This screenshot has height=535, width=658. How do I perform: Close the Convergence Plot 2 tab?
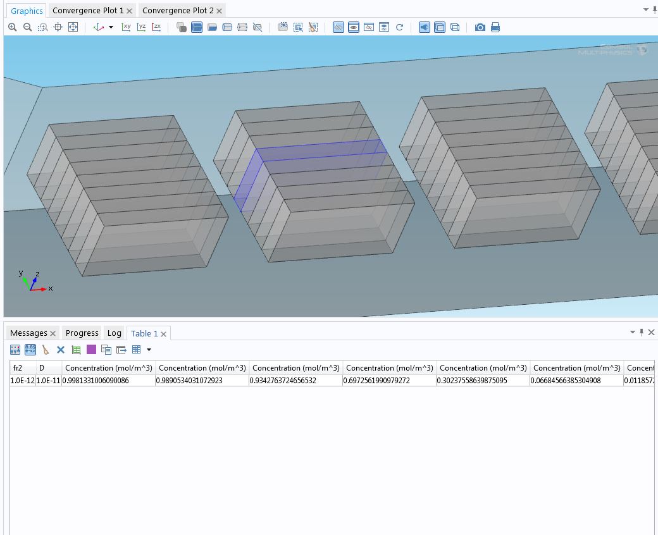pos(220,11)
